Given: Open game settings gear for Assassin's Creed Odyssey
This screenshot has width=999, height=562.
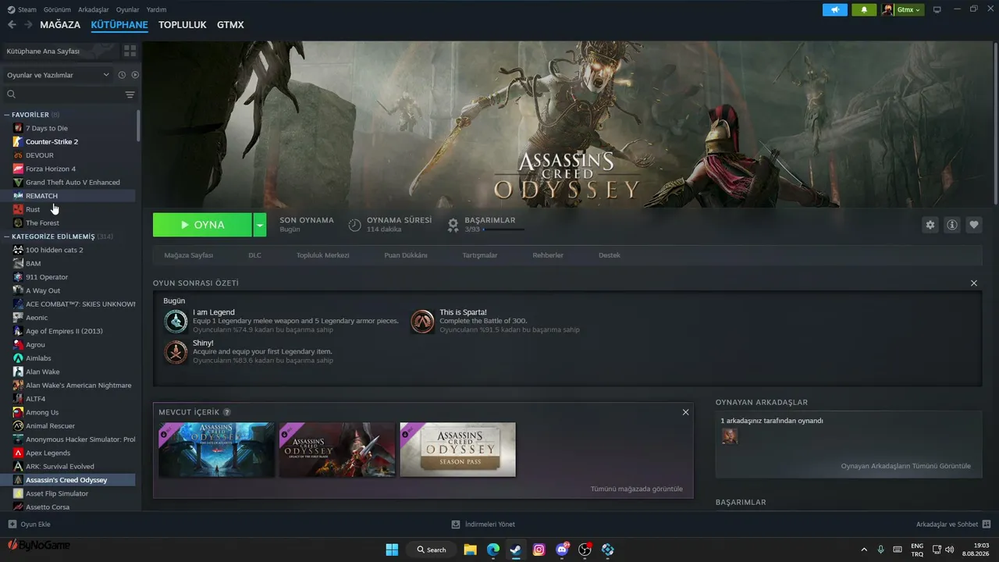Looking at the screenshot, I should pyautogui.click(x=930, y=225).
